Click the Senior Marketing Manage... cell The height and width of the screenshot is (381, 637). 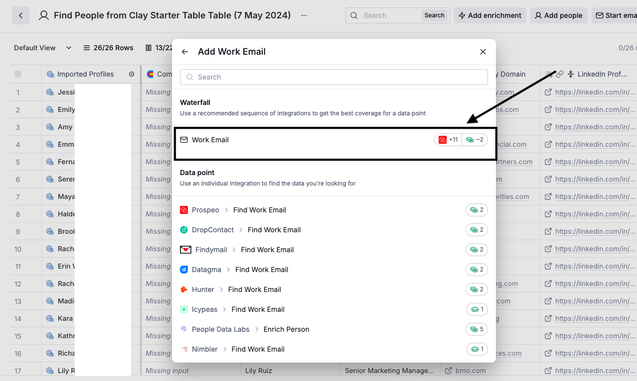point(391,371)
